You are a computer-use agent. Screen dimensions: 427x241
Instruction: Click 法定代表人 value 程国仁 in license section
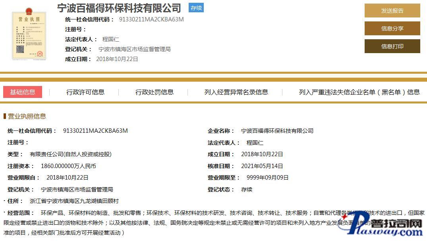[x=255, y=143]
